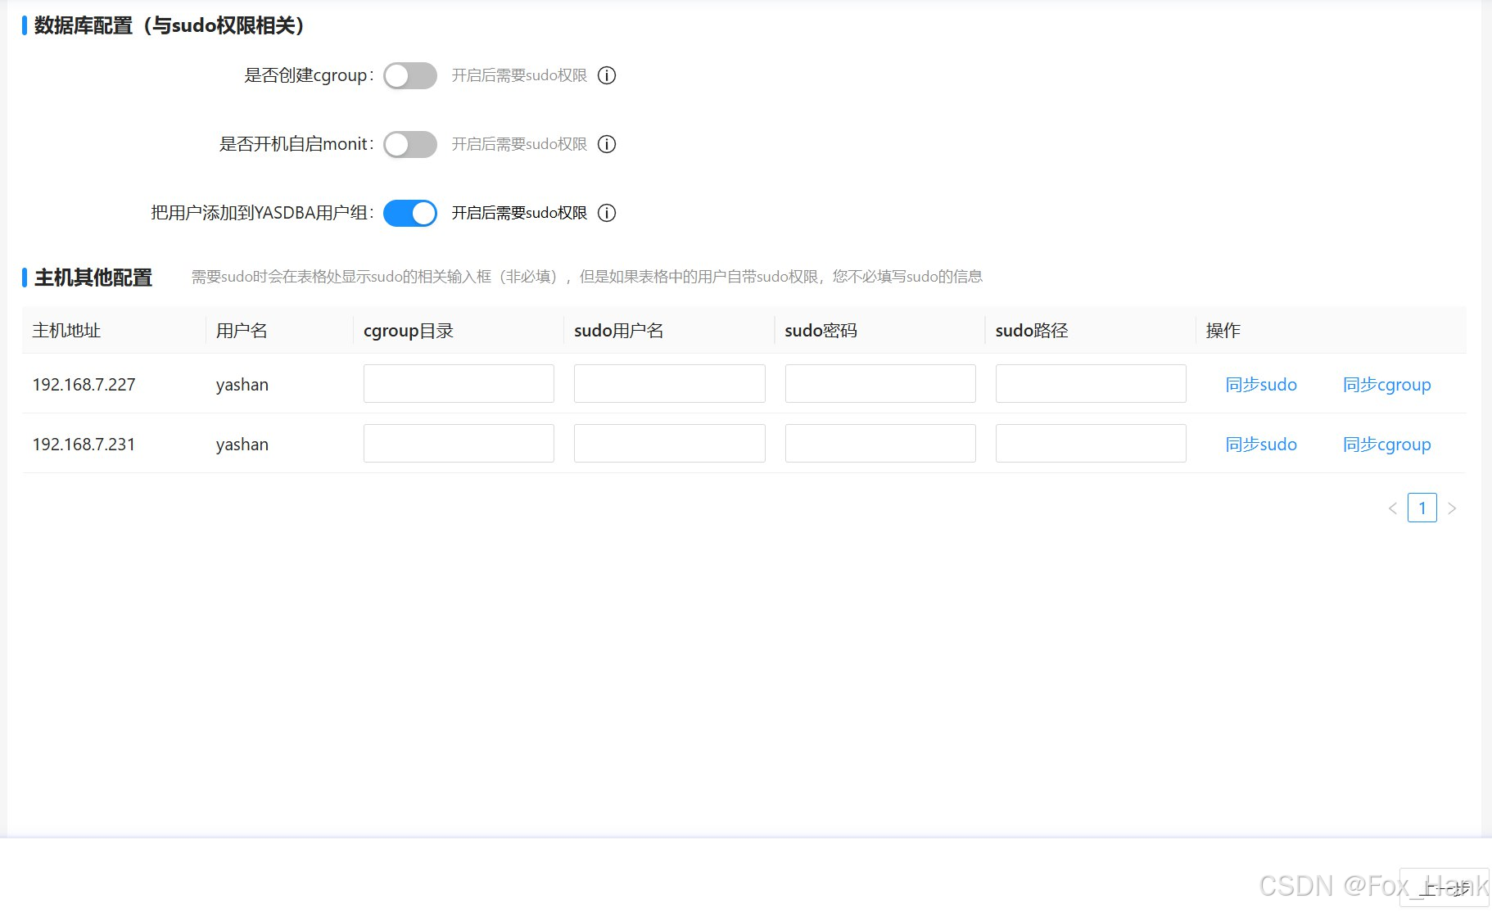The height and width of the screenshot is (912, 1492).
Task: Focus cgroup目录 field for 192.168.7.231
Action: click(459, 443)
